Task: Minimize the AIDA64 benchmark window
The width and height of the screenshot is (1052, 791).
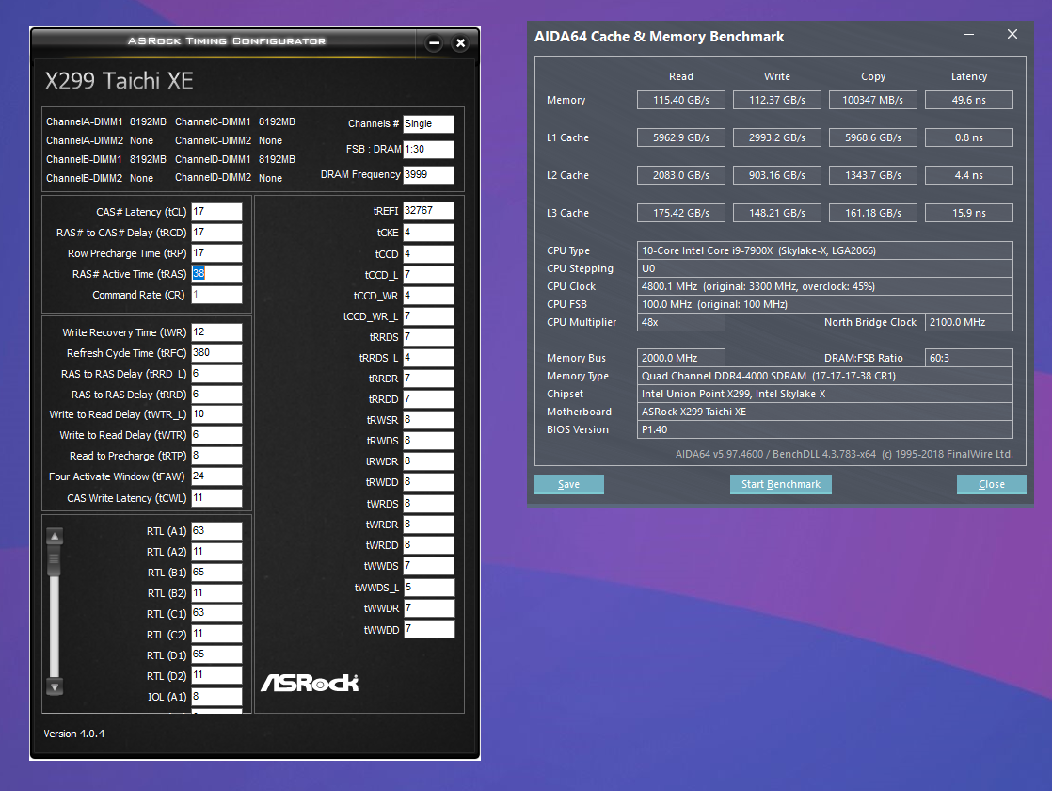Action: point(969,34)
